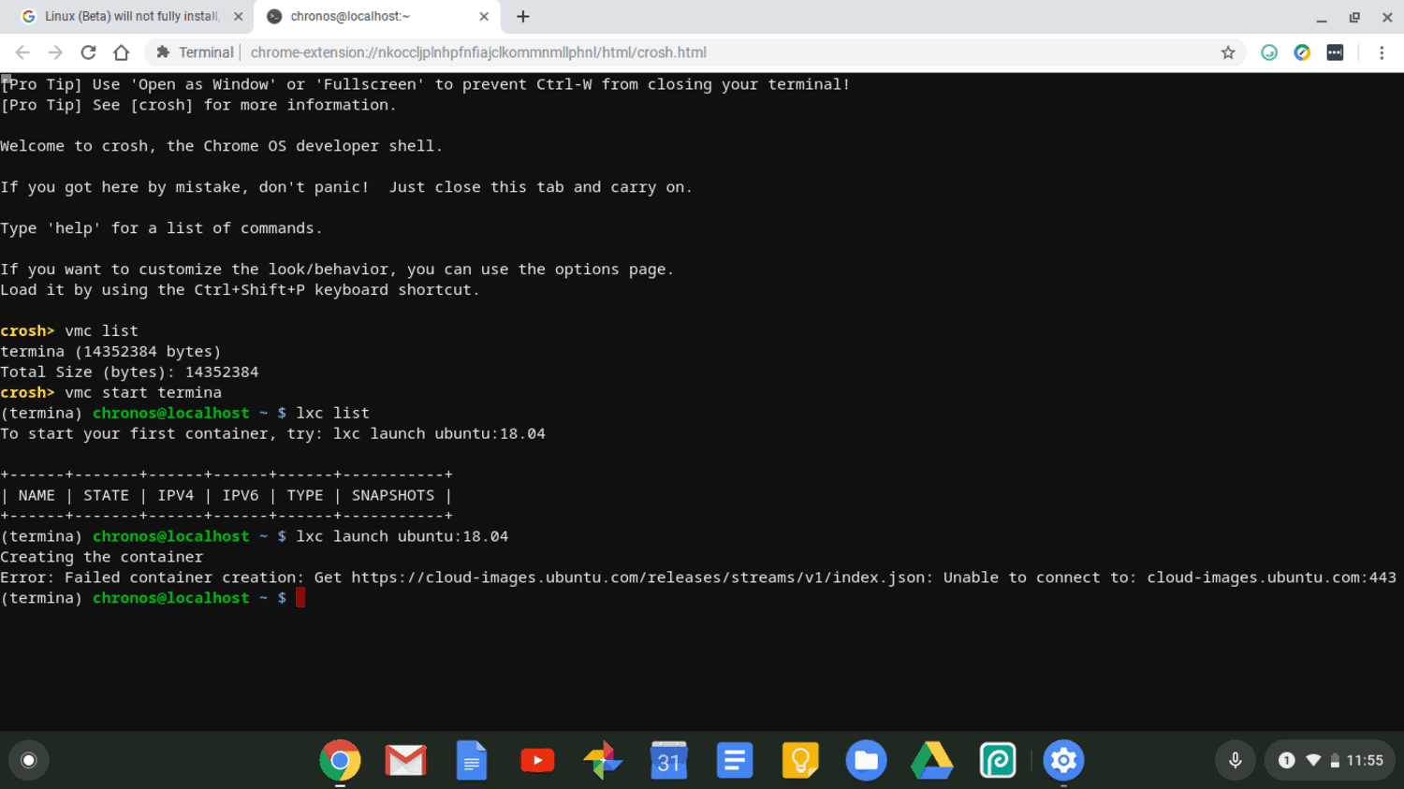Screen dimensions: 1404x789
Task: Click "Type 'help' for a list of commands"
Action: 161,228
